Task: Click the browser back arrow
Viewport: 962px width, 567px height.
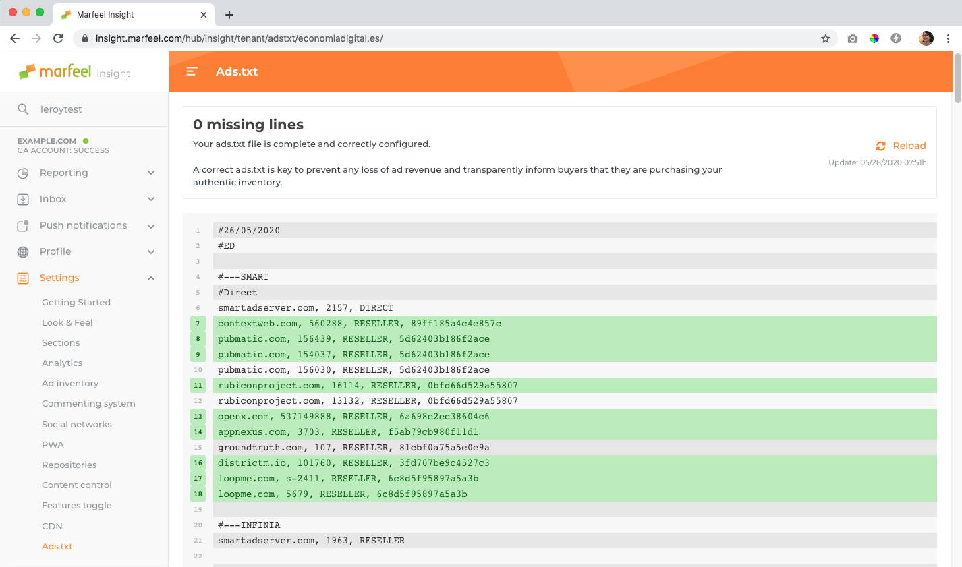Action: [15, 38]
